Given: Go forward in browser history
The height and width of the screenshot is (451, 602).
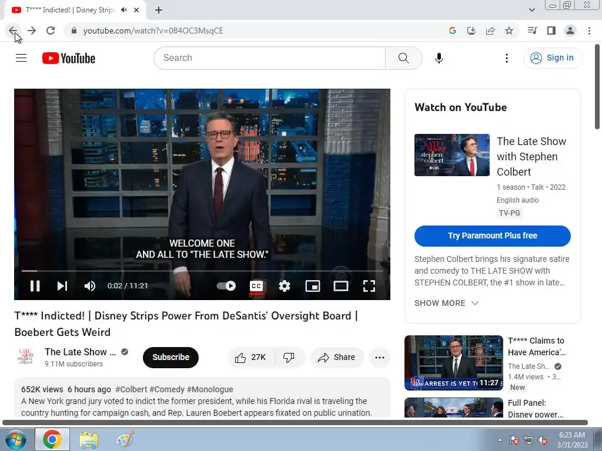Looking at the screenshot, I should pos(32,31).
